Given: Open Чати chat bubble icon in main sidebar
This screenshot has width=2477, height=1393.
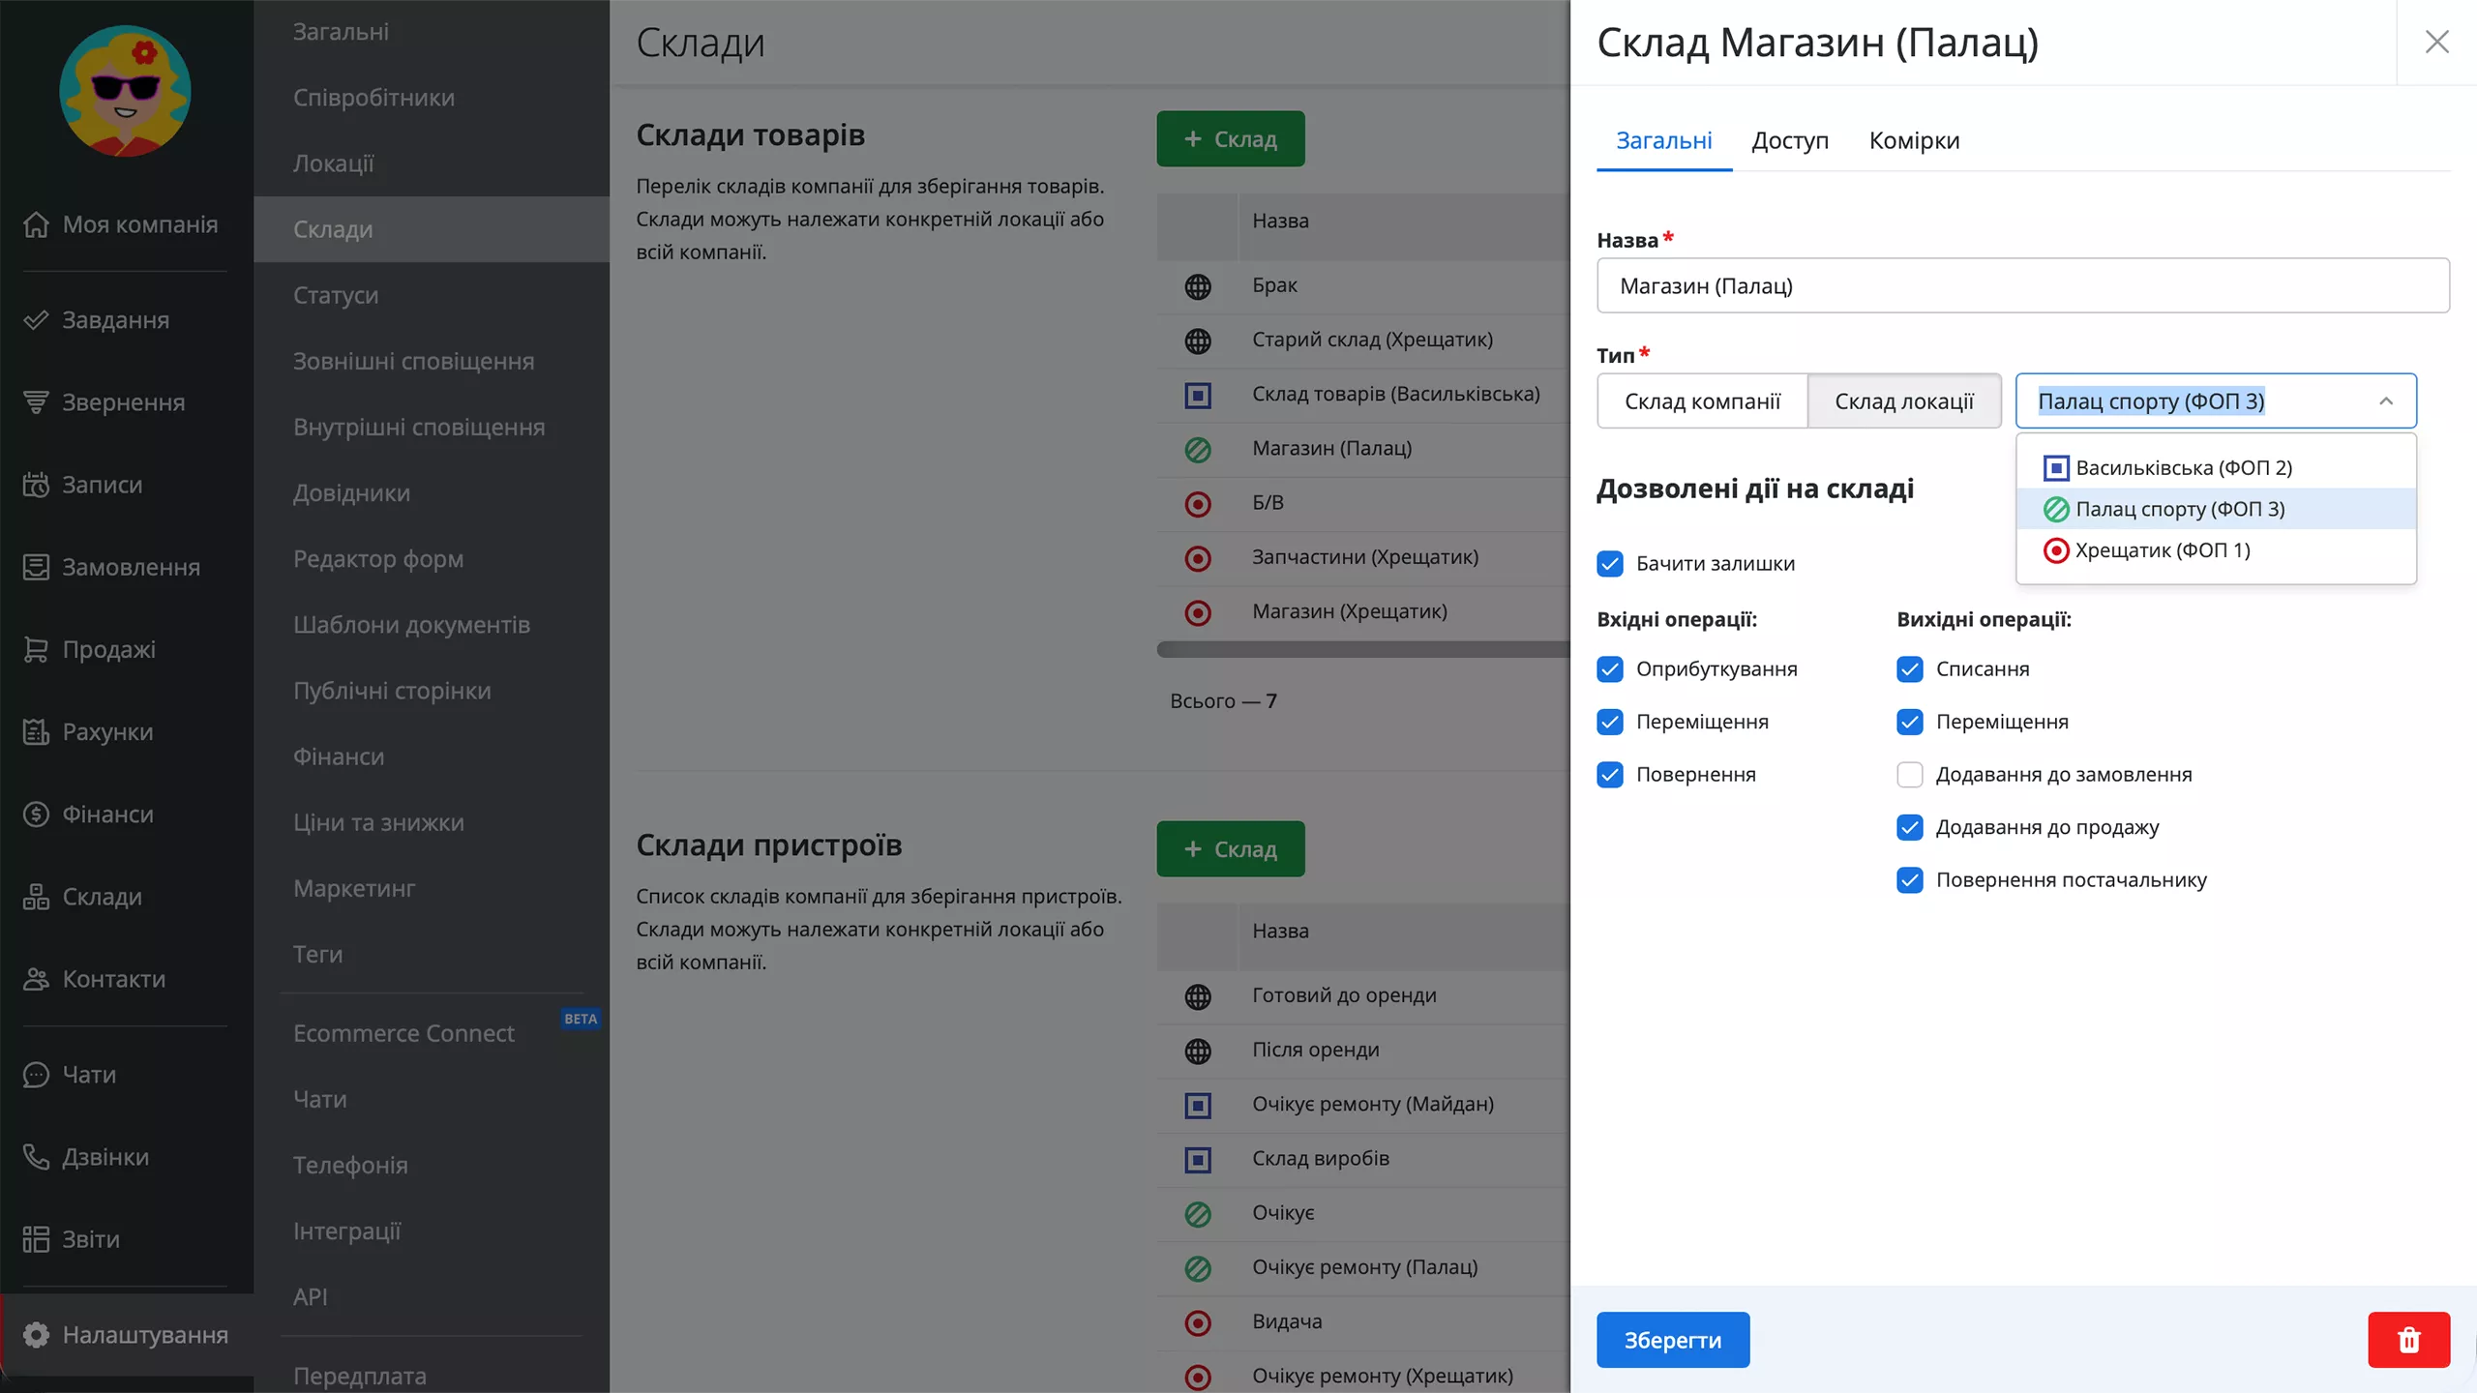Looking at the screenshot, I should [x=36, y=1075].
